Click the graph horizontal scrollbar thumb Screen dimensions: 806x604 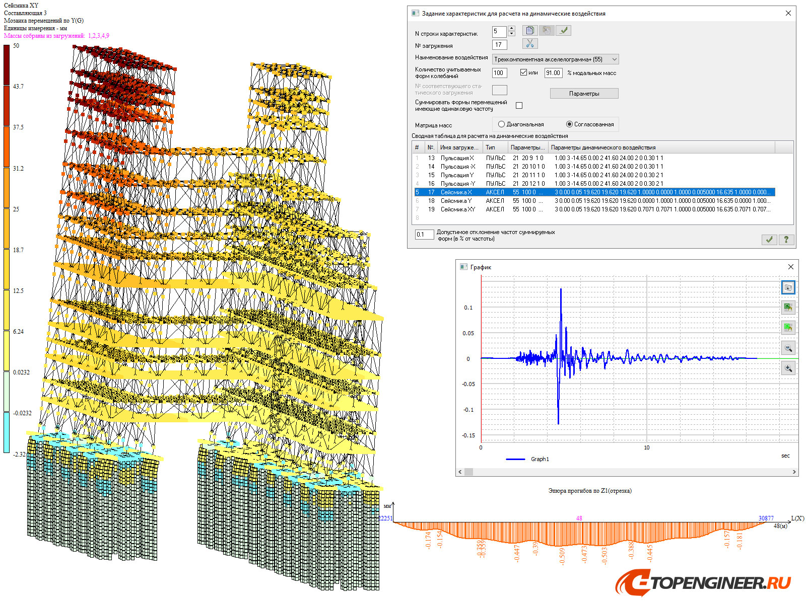pos(468,472)
